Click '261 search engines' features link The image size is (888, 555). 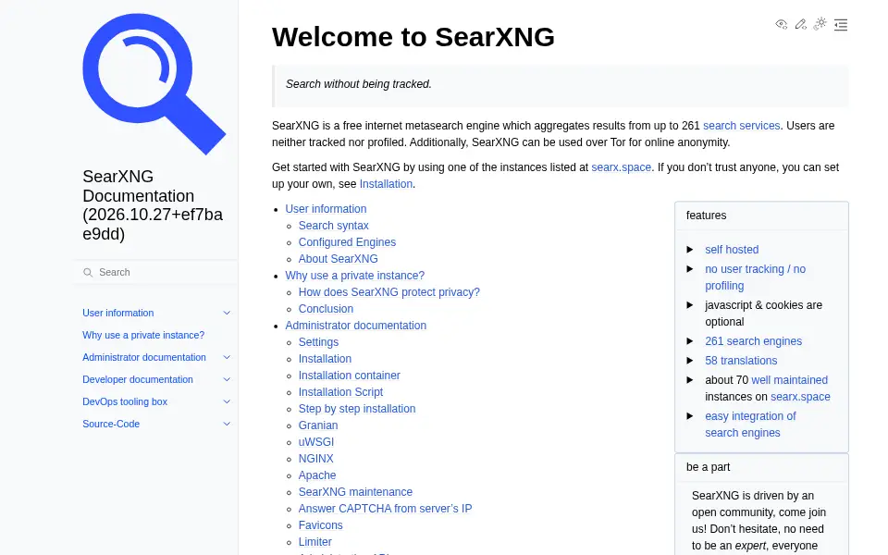pos(753,341)
